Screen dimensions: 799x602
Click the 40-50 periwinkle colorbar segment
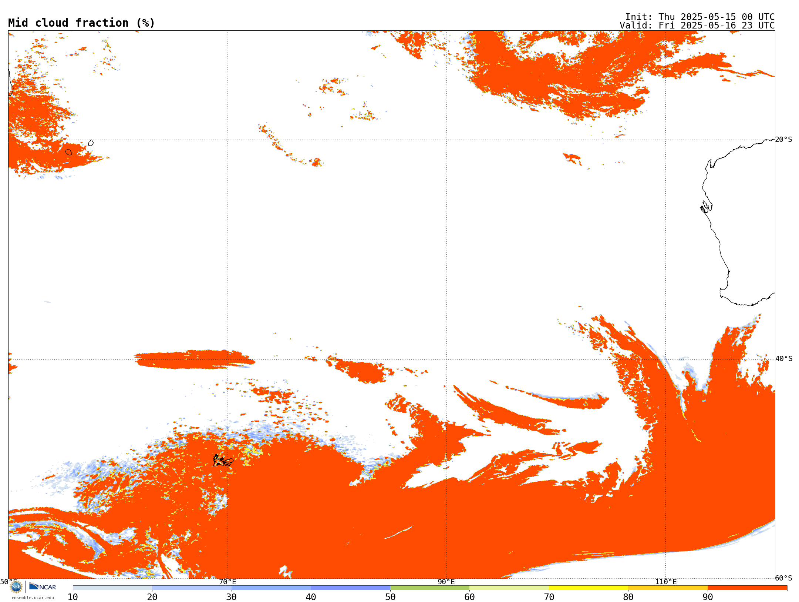351,588
